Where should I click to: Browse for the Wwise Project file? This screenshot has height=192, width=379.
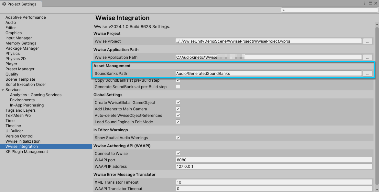point(367,41)
